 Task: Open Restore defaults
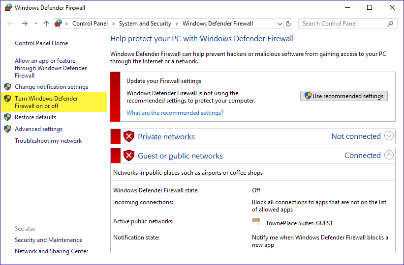35,117
